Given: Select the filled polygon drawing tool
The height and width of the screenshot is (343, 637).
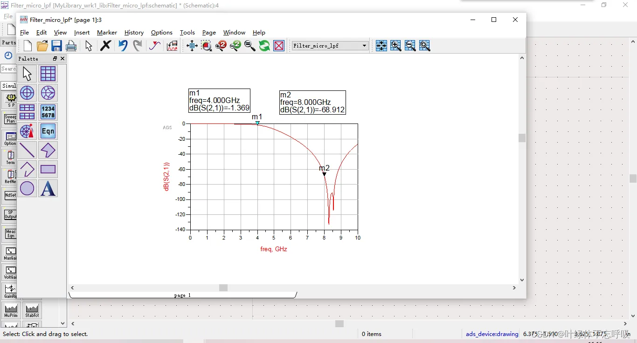Looking at the screenshot, I should [x=48, y=150].
